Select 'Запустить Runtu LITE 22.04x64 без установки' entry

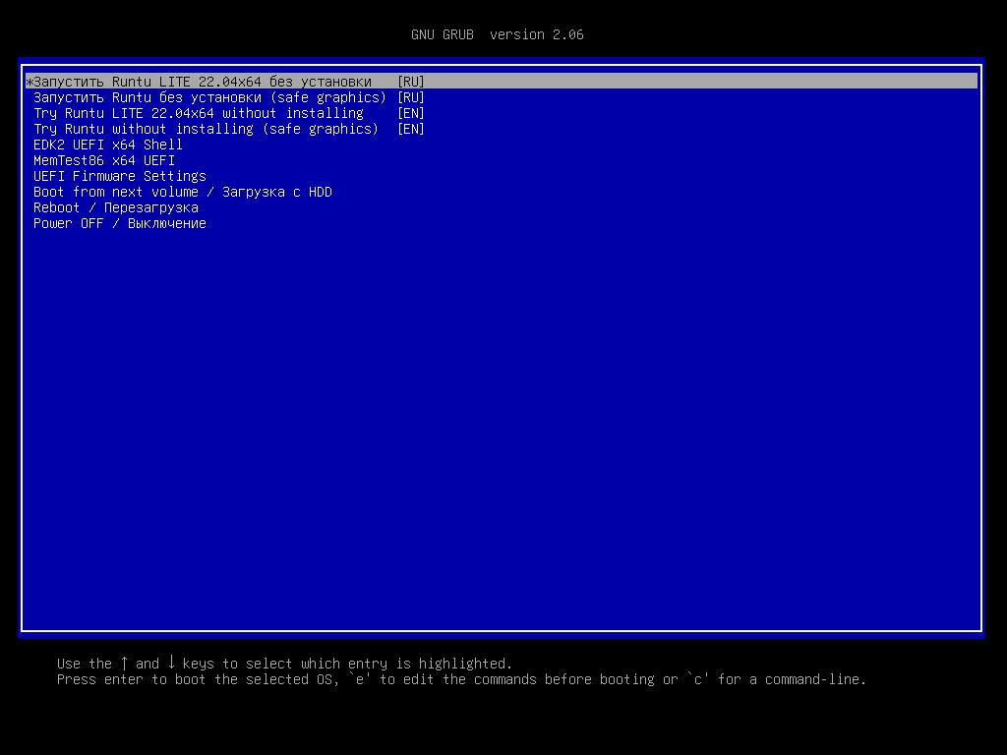(502, 82)
